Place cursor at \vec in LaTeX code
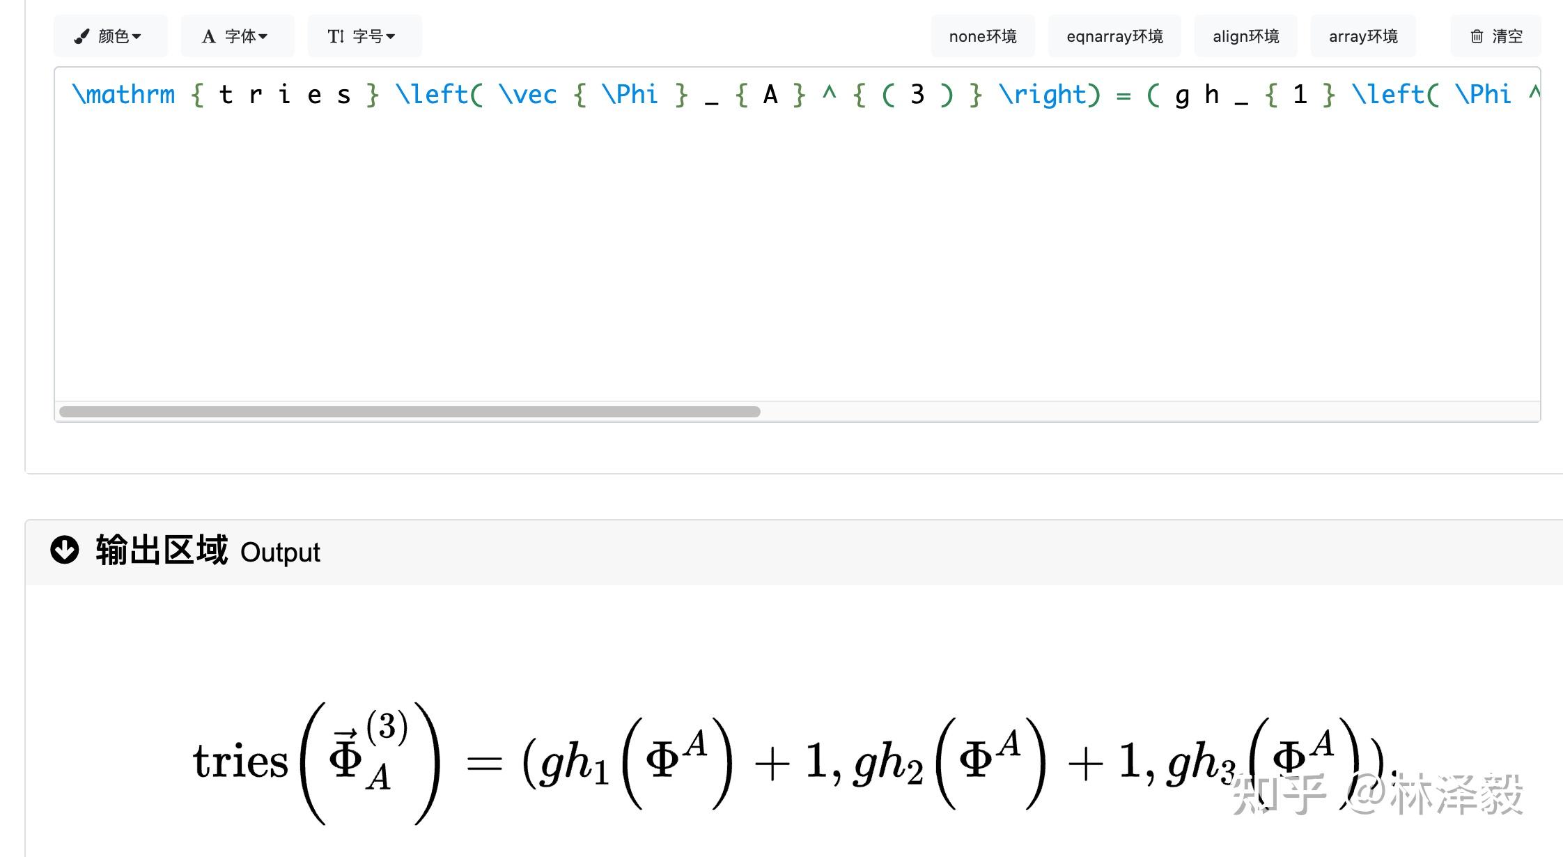The image size is (1563, 857). tap(528, 95)
